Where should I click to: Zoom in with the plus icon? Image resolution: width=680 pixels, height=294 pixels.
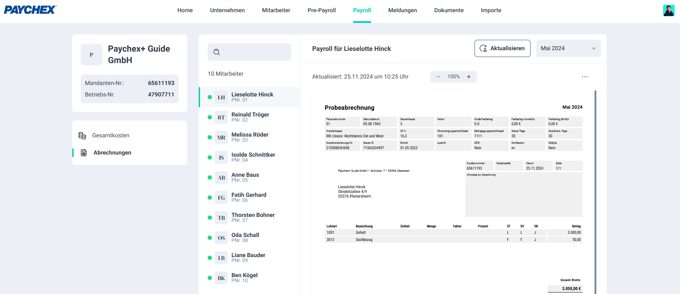click(469, 77)
